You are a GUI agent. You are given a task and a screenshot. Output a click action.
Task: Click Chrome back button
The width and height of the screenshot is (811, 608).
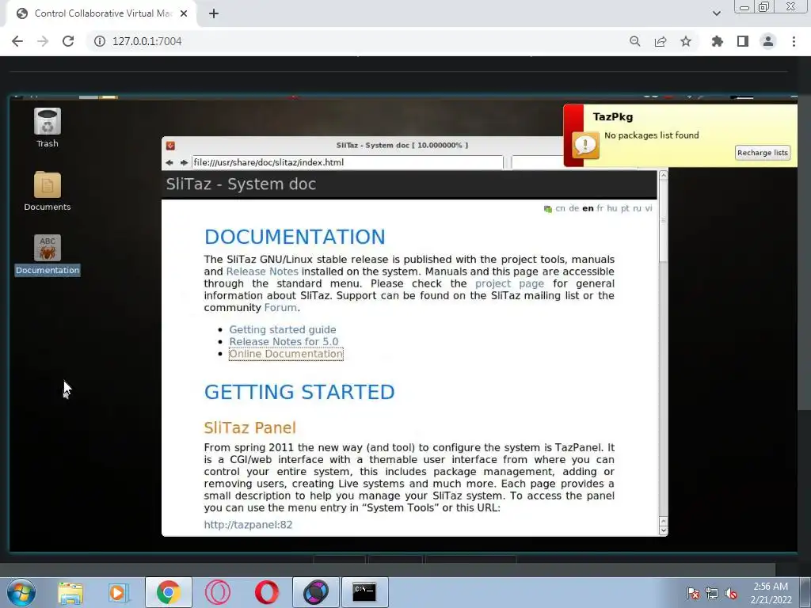(17, 41)
